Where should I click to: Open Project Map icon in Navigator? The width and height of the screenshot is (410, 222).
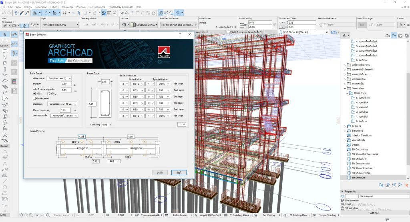click(x=388, y=36)
